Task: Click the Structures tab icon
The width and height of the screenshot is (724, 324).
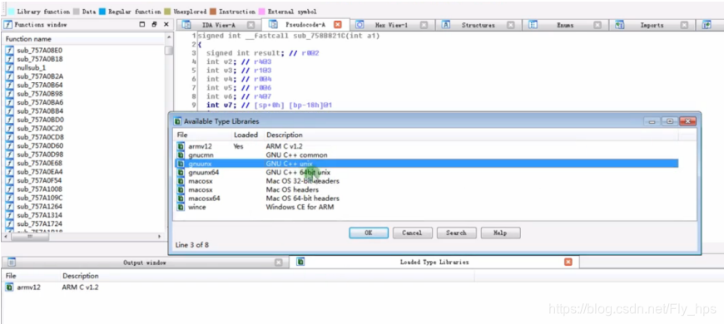Action: [446, 25]
